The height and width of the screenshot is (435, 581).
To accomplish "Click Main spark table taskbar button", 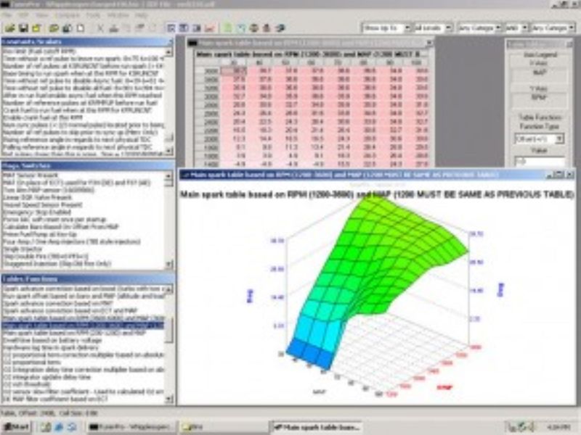I will coord(315,426).
